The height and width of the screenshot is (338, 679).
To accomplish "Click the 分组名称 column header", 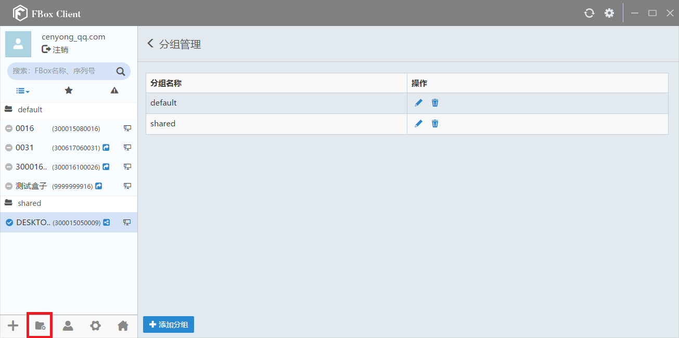I will [x=276, y=83].
